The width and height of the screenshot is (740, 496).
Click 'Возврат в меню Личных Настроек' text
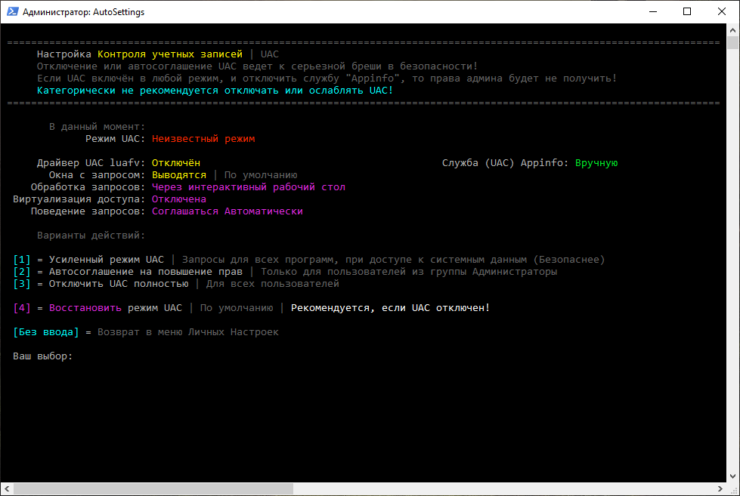pos(187,332)
